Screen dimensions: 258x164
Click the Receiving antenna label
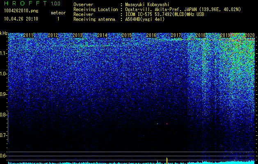(x=94, y=19)
